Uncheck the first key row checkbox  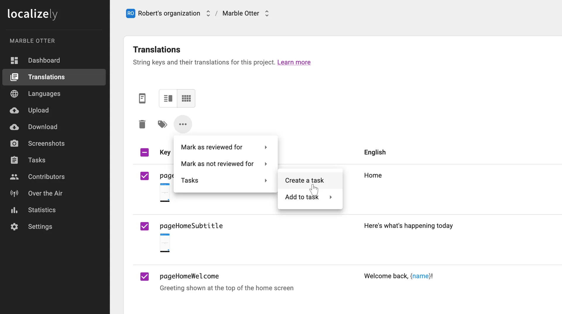145,176
